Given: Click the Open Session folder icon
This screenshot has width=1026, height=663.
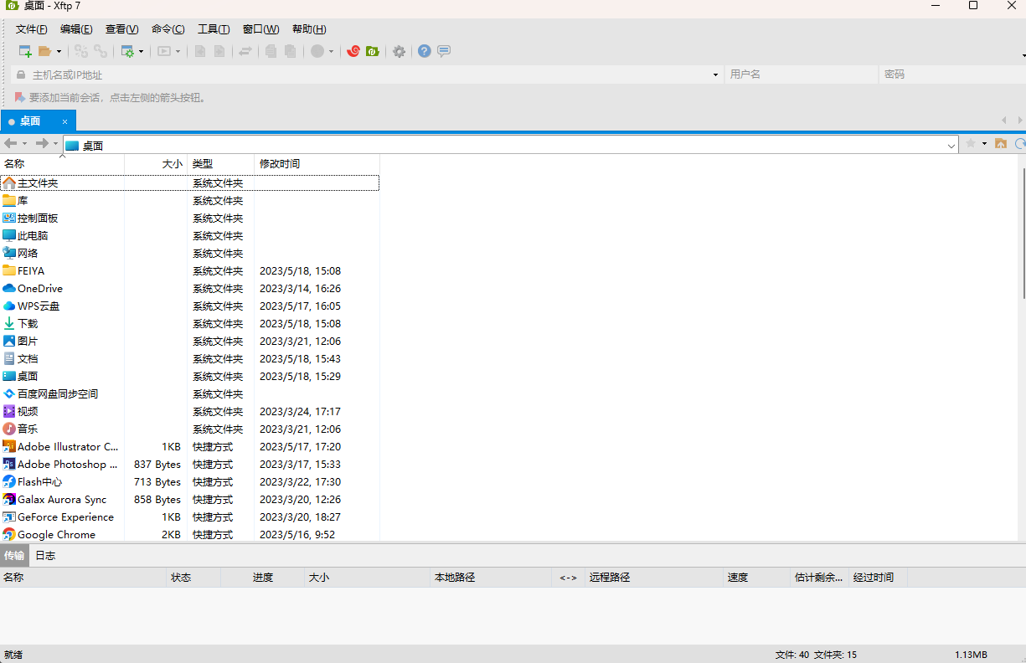Looking at the screenshot, I should (x=45, y=51).
